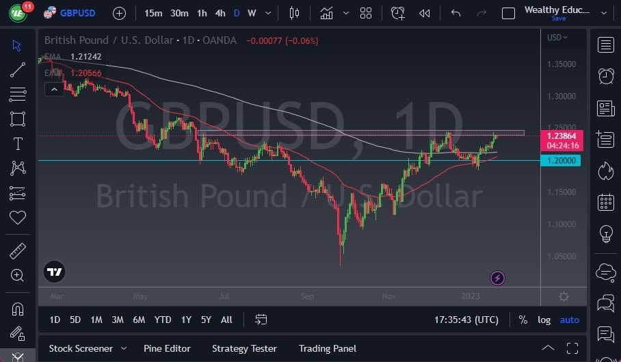Open the data window panel
This screenshot has width=621, height=362.
[x=605, y=139]
